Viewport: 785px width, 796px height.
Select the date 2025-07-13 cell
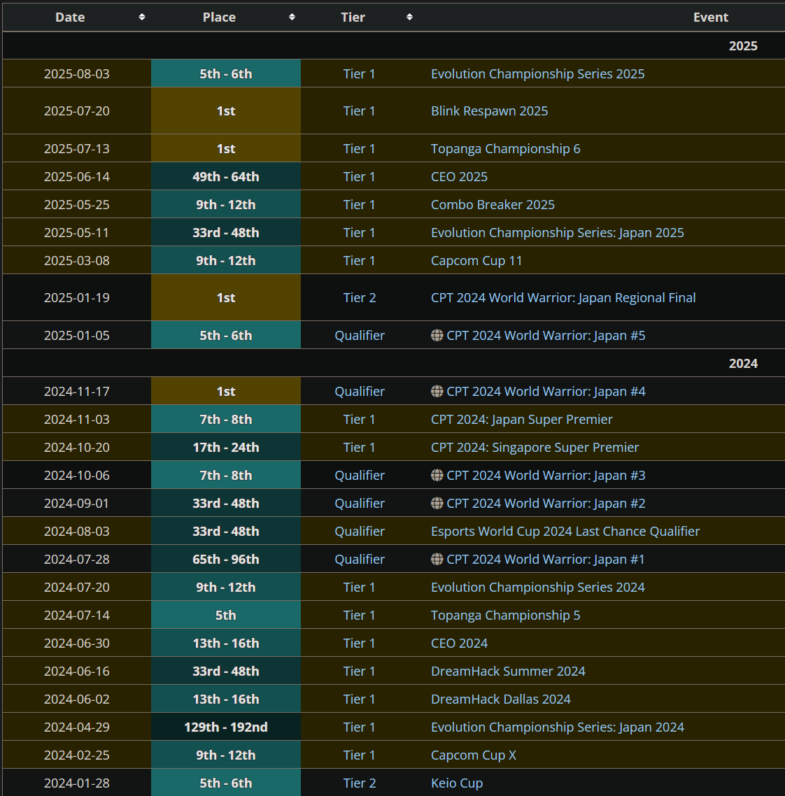click(77, 148)
